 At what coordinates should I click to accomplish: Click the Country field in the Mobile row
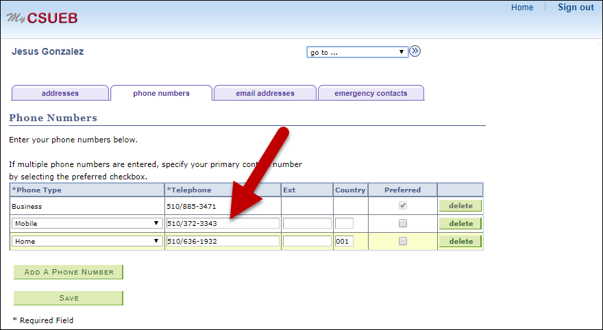tap(344, 223)
